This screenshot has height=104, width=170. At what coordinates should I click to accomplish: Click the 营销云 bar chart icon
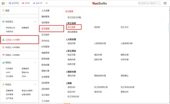pyautogui.click(x=3, y=63)
